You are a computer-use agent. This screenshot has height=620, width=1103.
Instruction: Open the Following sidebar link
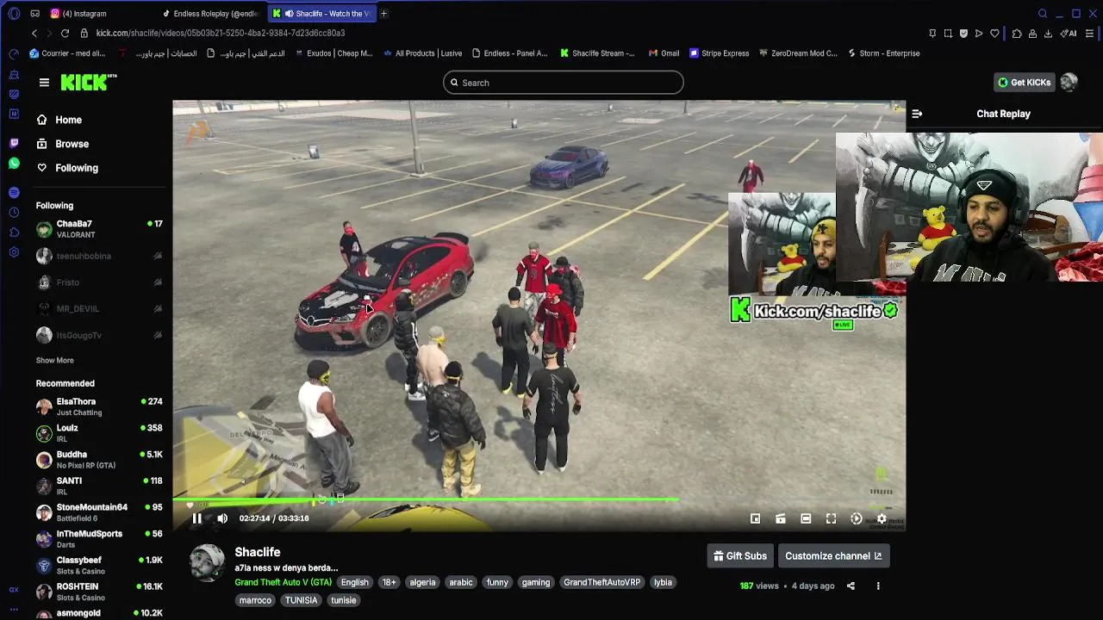67,168
